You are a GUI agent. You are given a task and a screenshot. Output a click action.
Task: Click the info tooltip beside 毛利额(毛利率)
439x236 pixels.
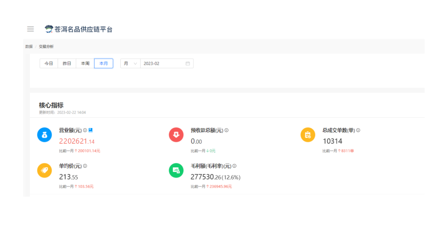click(235, 165)
